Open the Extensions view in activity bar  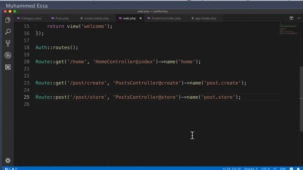[x=8, y=67]
